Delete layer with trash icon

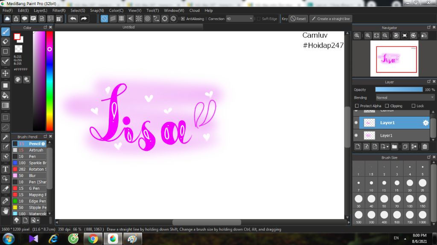coord(425,146)
